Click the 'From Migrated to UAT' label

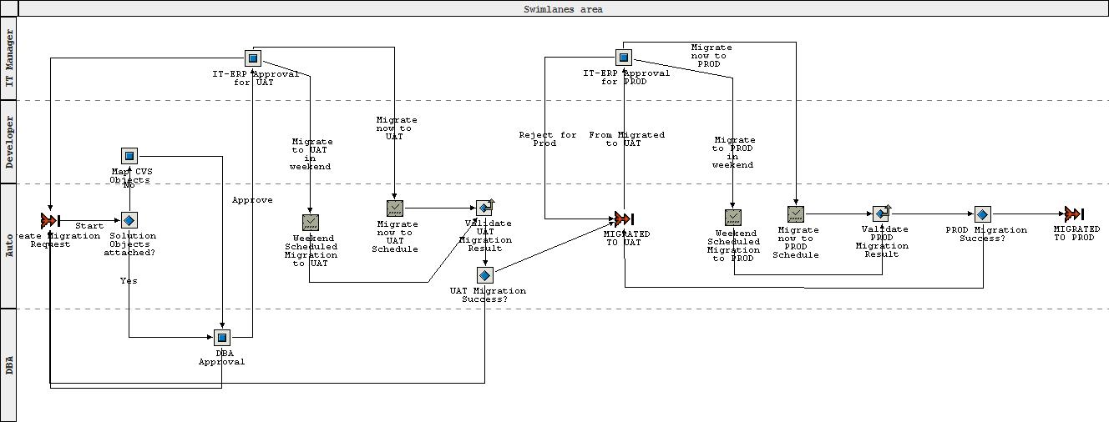click(x=626, y=139)
